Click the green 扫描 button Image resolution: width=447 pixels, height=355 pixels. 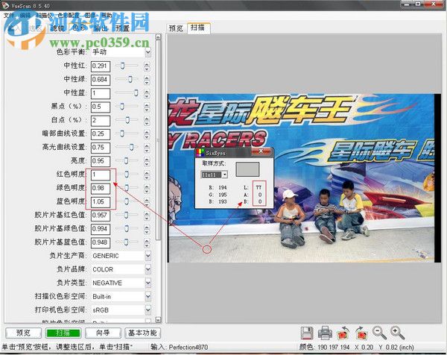63,333
